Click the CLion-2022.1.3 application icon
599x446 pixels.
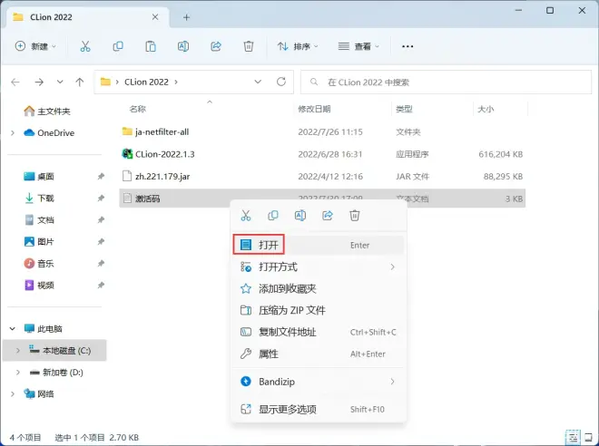[x=127, y=154]
